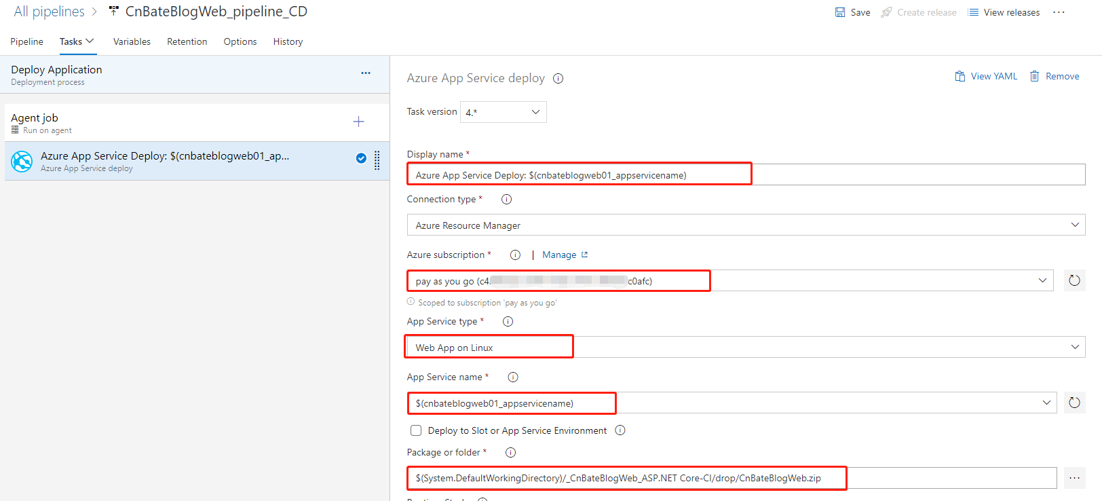
Task: Click the View YAML clipboard icon
Action: click(x=960, y=76)
